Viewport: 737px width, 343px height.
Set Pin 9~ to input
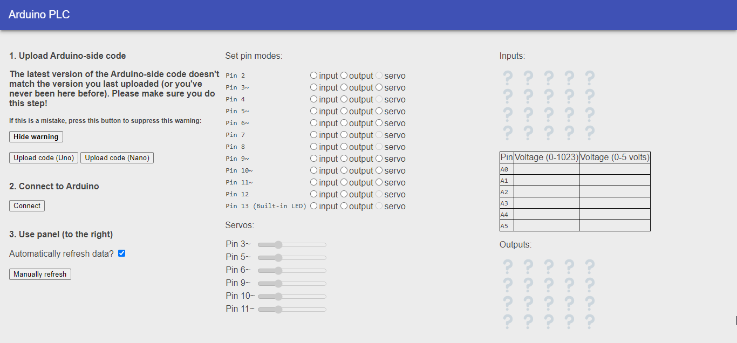click(x=313, y=159)
